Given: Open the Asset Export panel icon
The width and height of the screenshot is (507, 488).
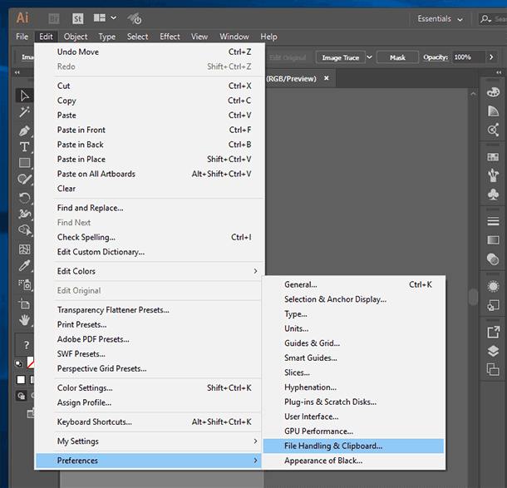Looking at the screenshot, I should (493, 333).
